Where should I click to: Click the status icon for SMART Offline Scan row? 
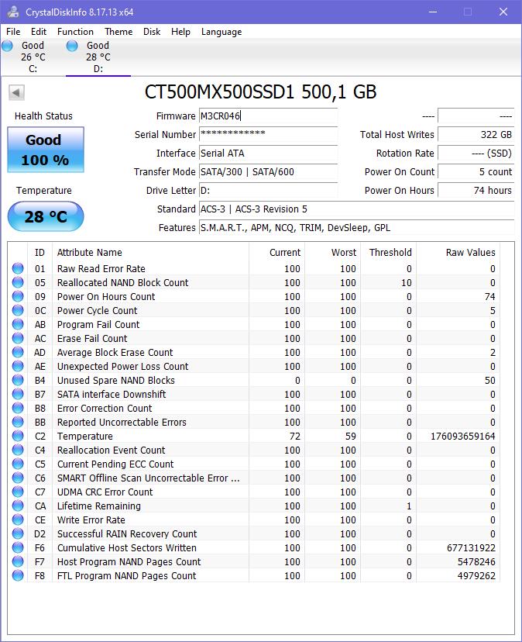18,478
